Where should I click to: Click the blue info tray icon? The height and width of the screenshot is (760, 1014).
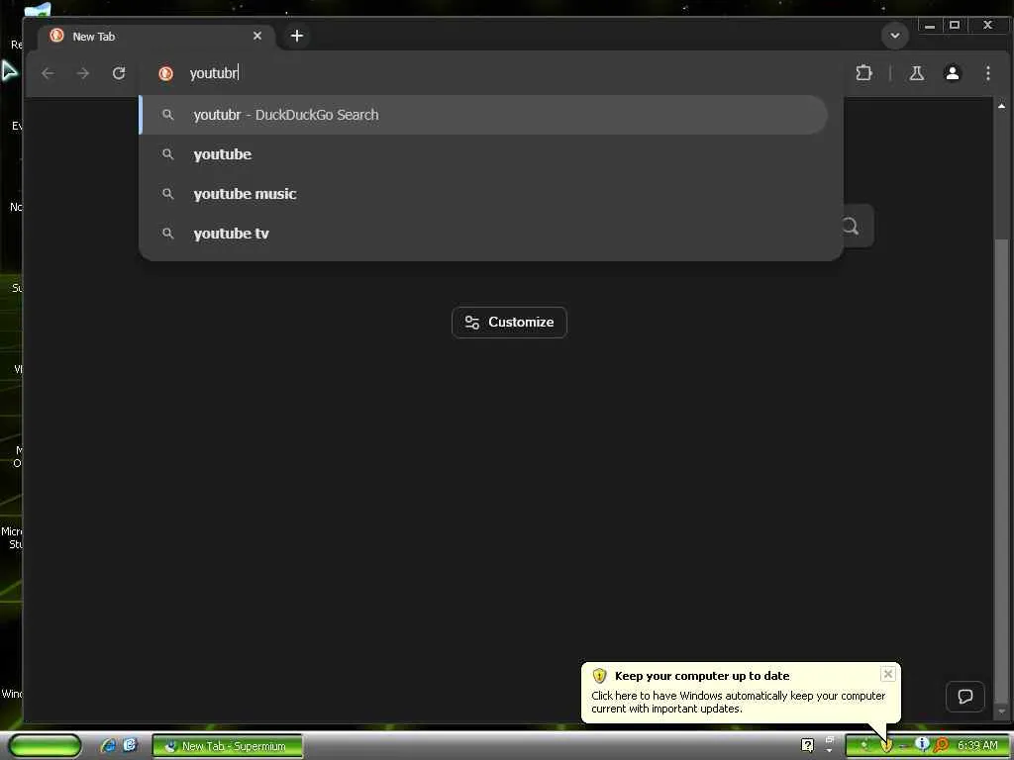(923, 744)
